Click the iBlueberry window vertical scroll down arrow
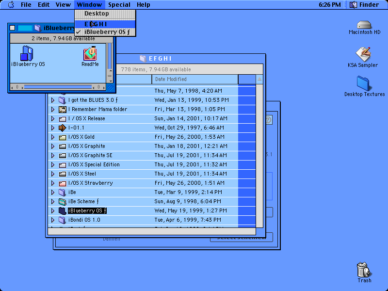The width and height of the screenshot is (388, 291). point(111,81)
